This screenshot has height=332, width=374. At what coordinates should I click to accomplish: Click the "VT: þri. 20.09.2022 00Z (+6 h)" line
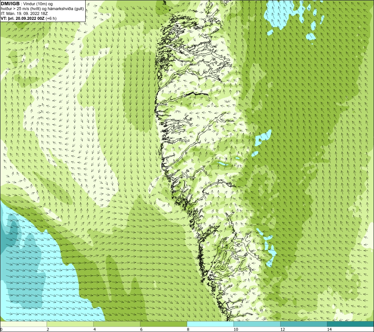point(29,18)
